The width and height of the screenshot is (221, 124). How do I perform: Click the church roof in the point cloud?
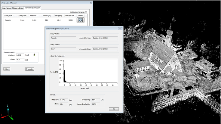(x=164, y=51)
